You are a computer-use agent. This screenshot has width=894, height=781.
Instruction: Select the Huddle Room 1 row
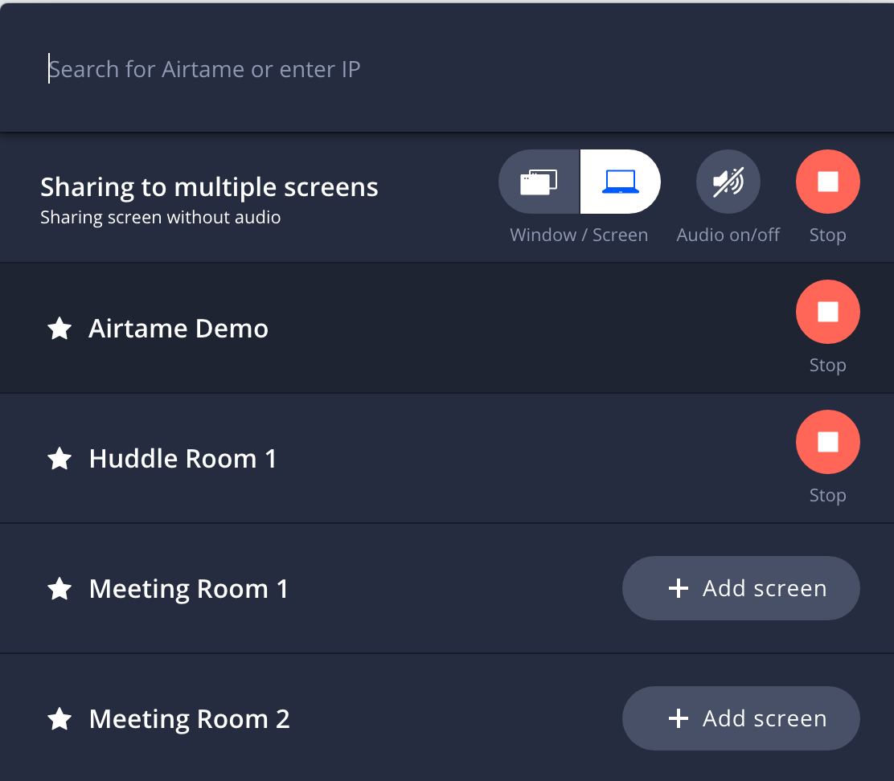tap(322, 458)
